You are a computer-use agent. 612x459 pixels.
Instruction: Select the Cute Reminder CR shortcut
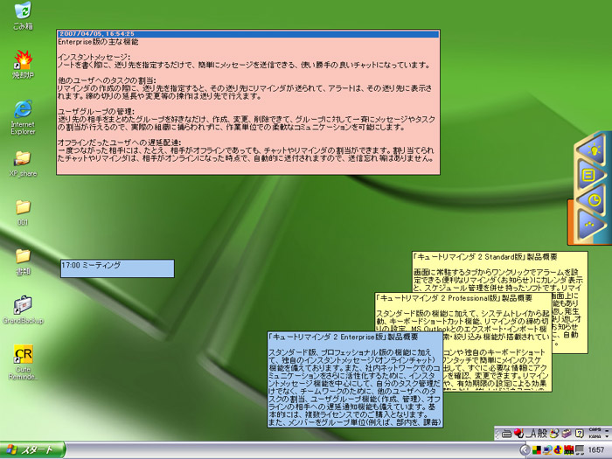23,362
